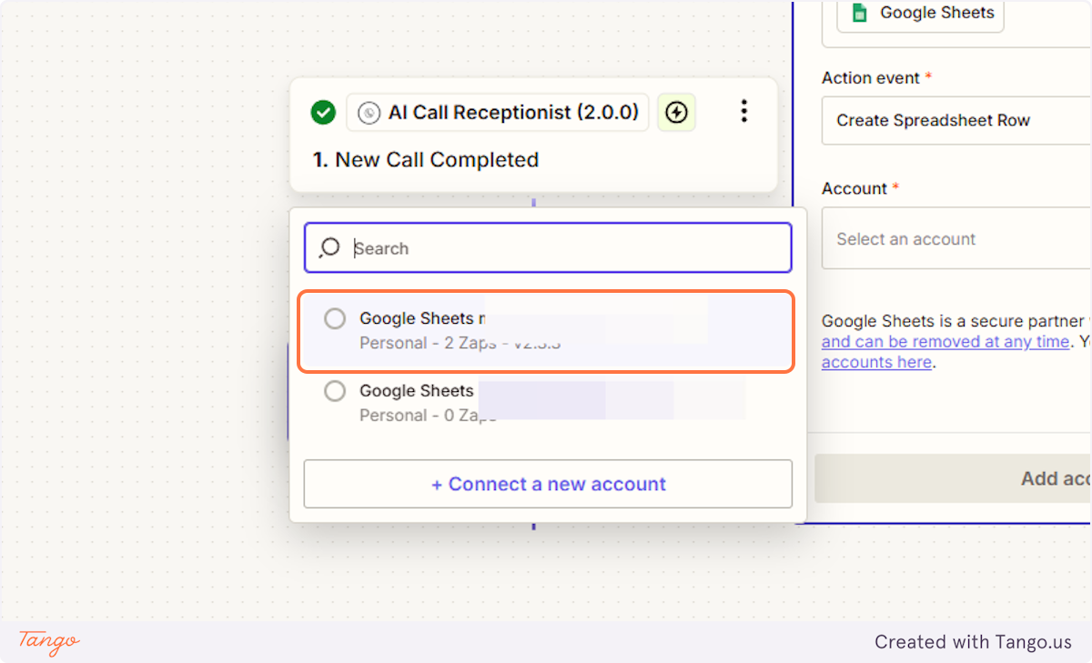Image resolution: width=1092 pixels, height=663 pixels.
Task: Follow 'and can be removed at any time' link
Action: click(x=945, y=342)
